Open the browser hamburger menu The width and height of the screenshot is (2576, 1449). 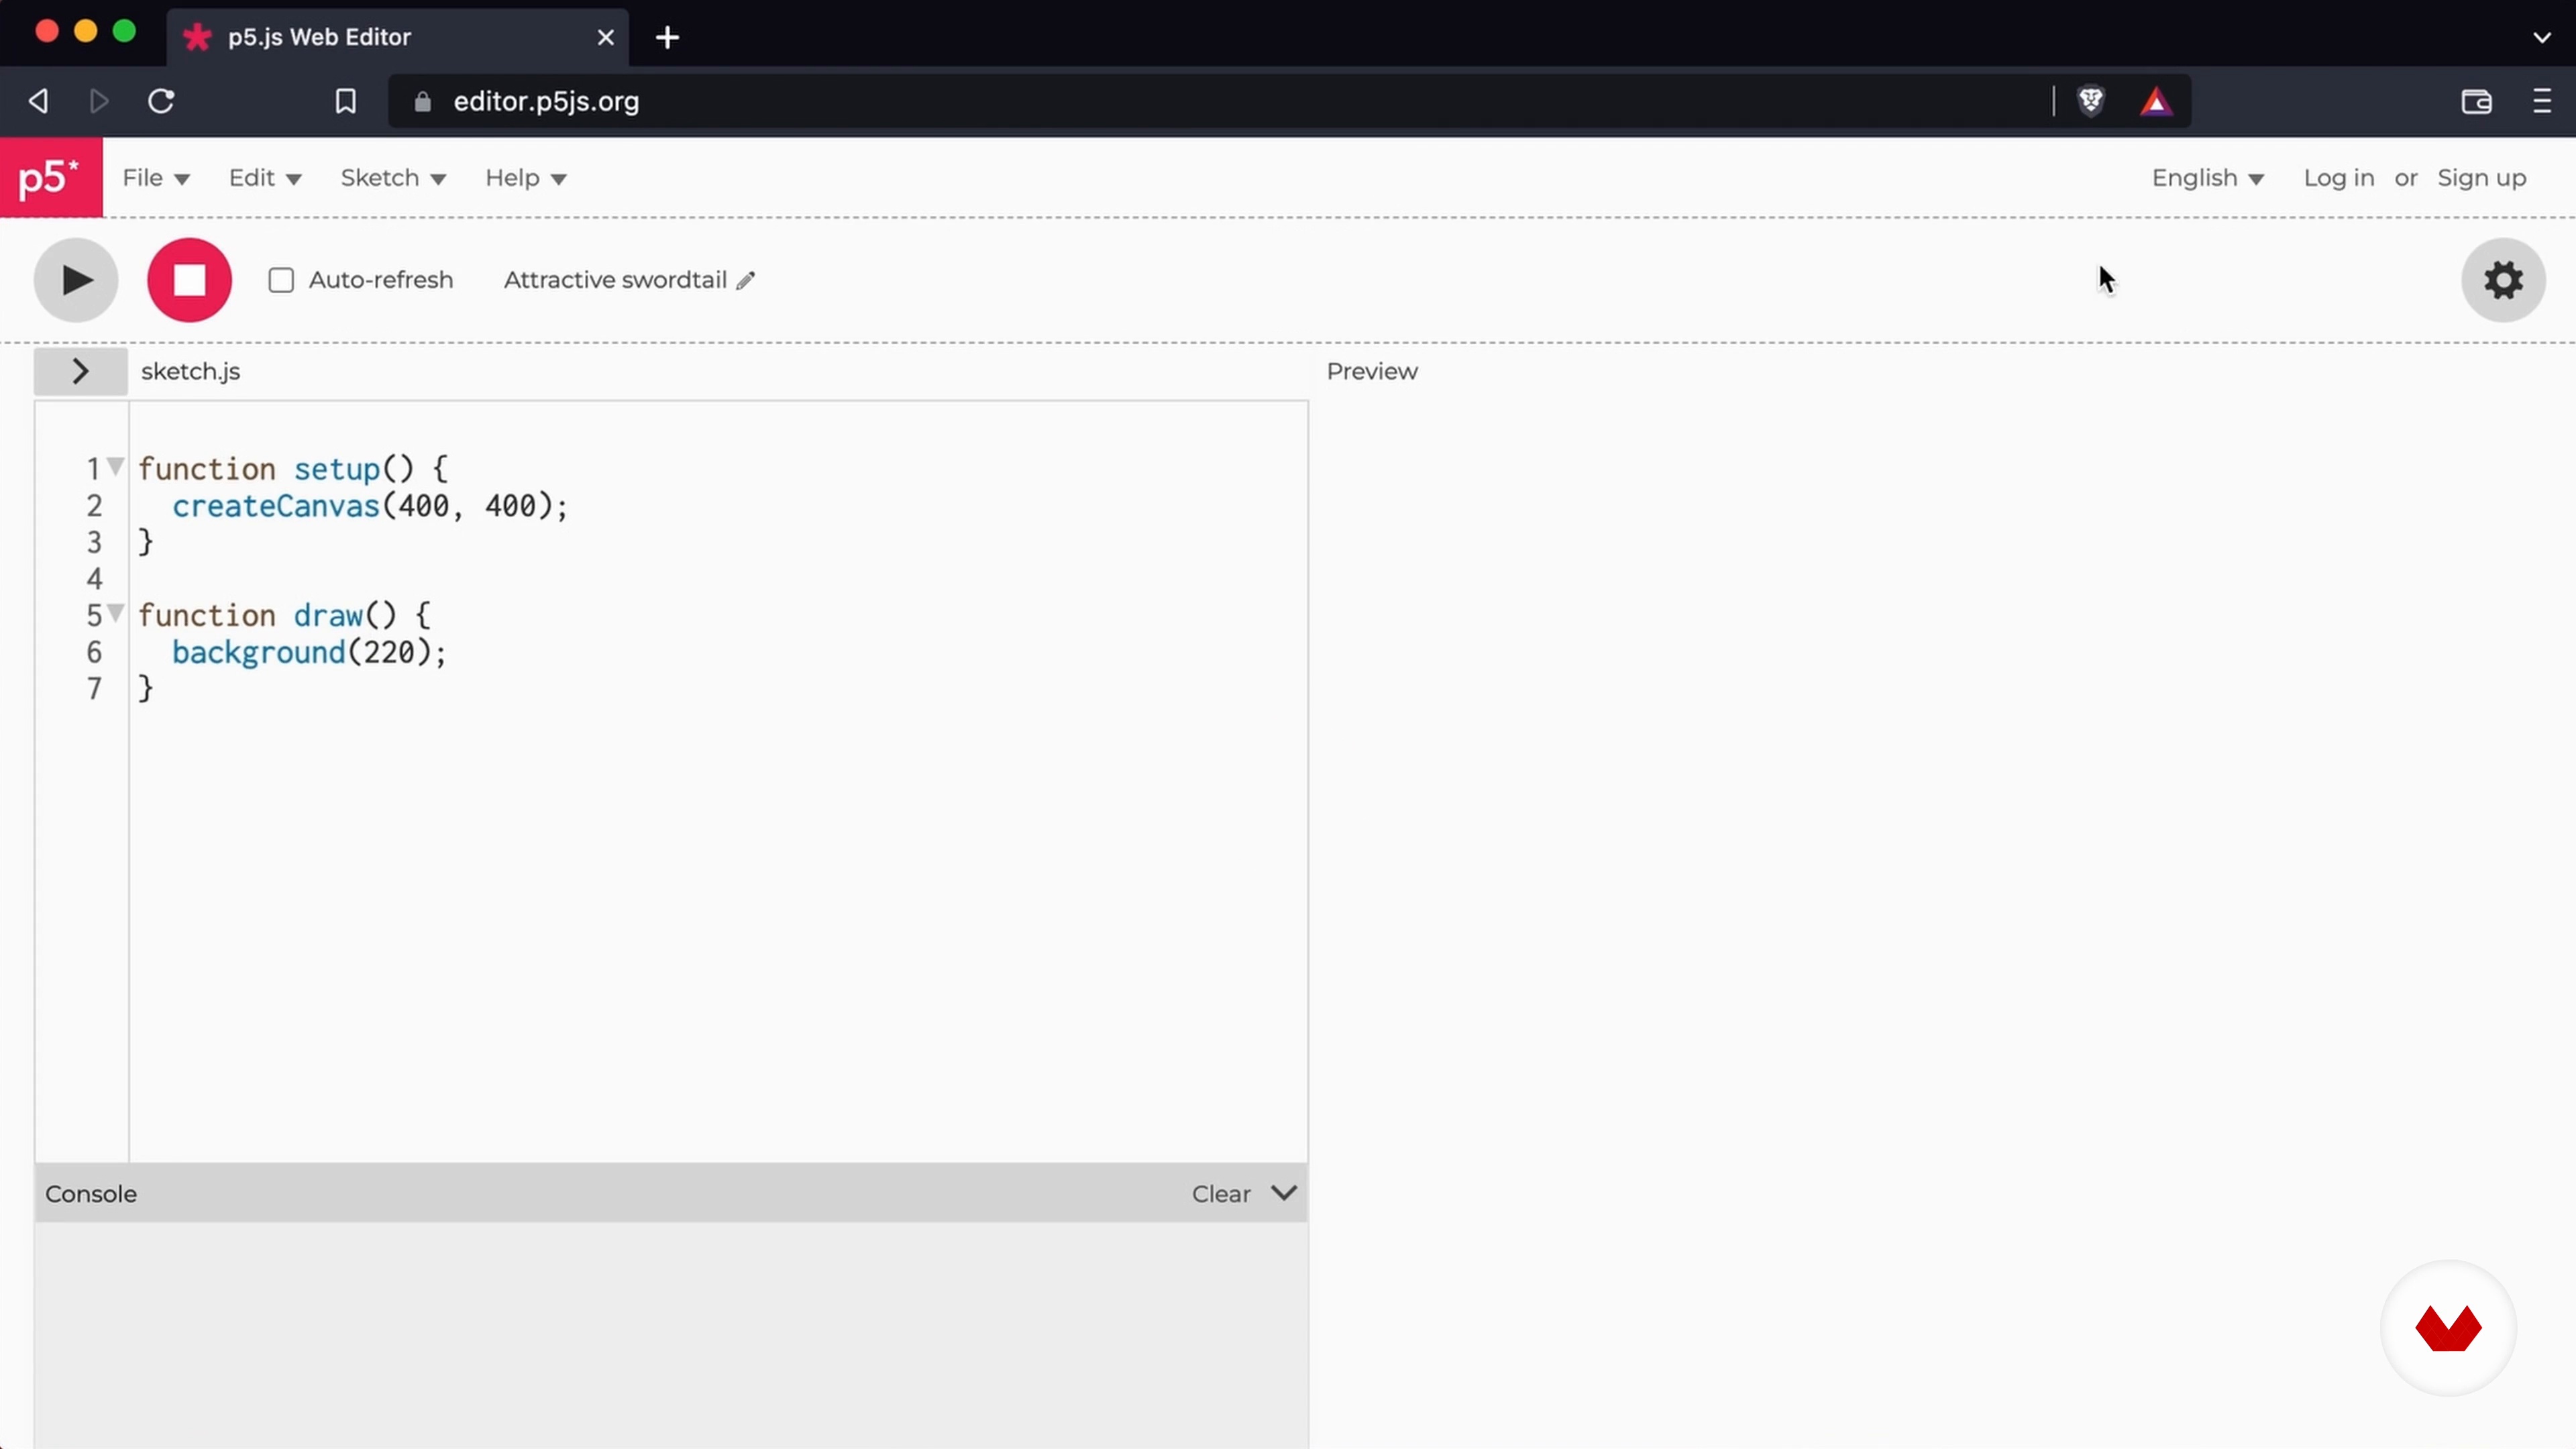pyautogui.click(x=2542, y=101)
